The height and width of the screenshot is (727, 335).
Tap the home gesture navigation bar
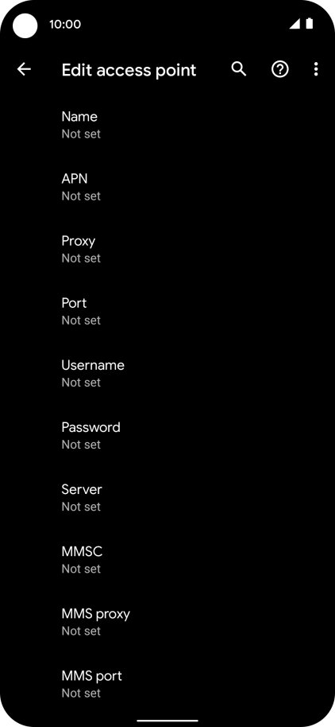(x=167, y=721)
